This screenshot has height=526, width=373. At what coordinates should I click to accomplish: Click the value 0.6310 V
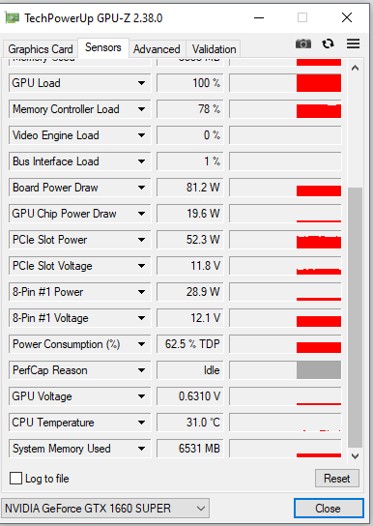(190, 396)
